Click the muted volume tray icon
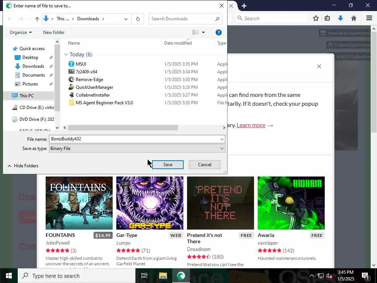 (329, 276)
